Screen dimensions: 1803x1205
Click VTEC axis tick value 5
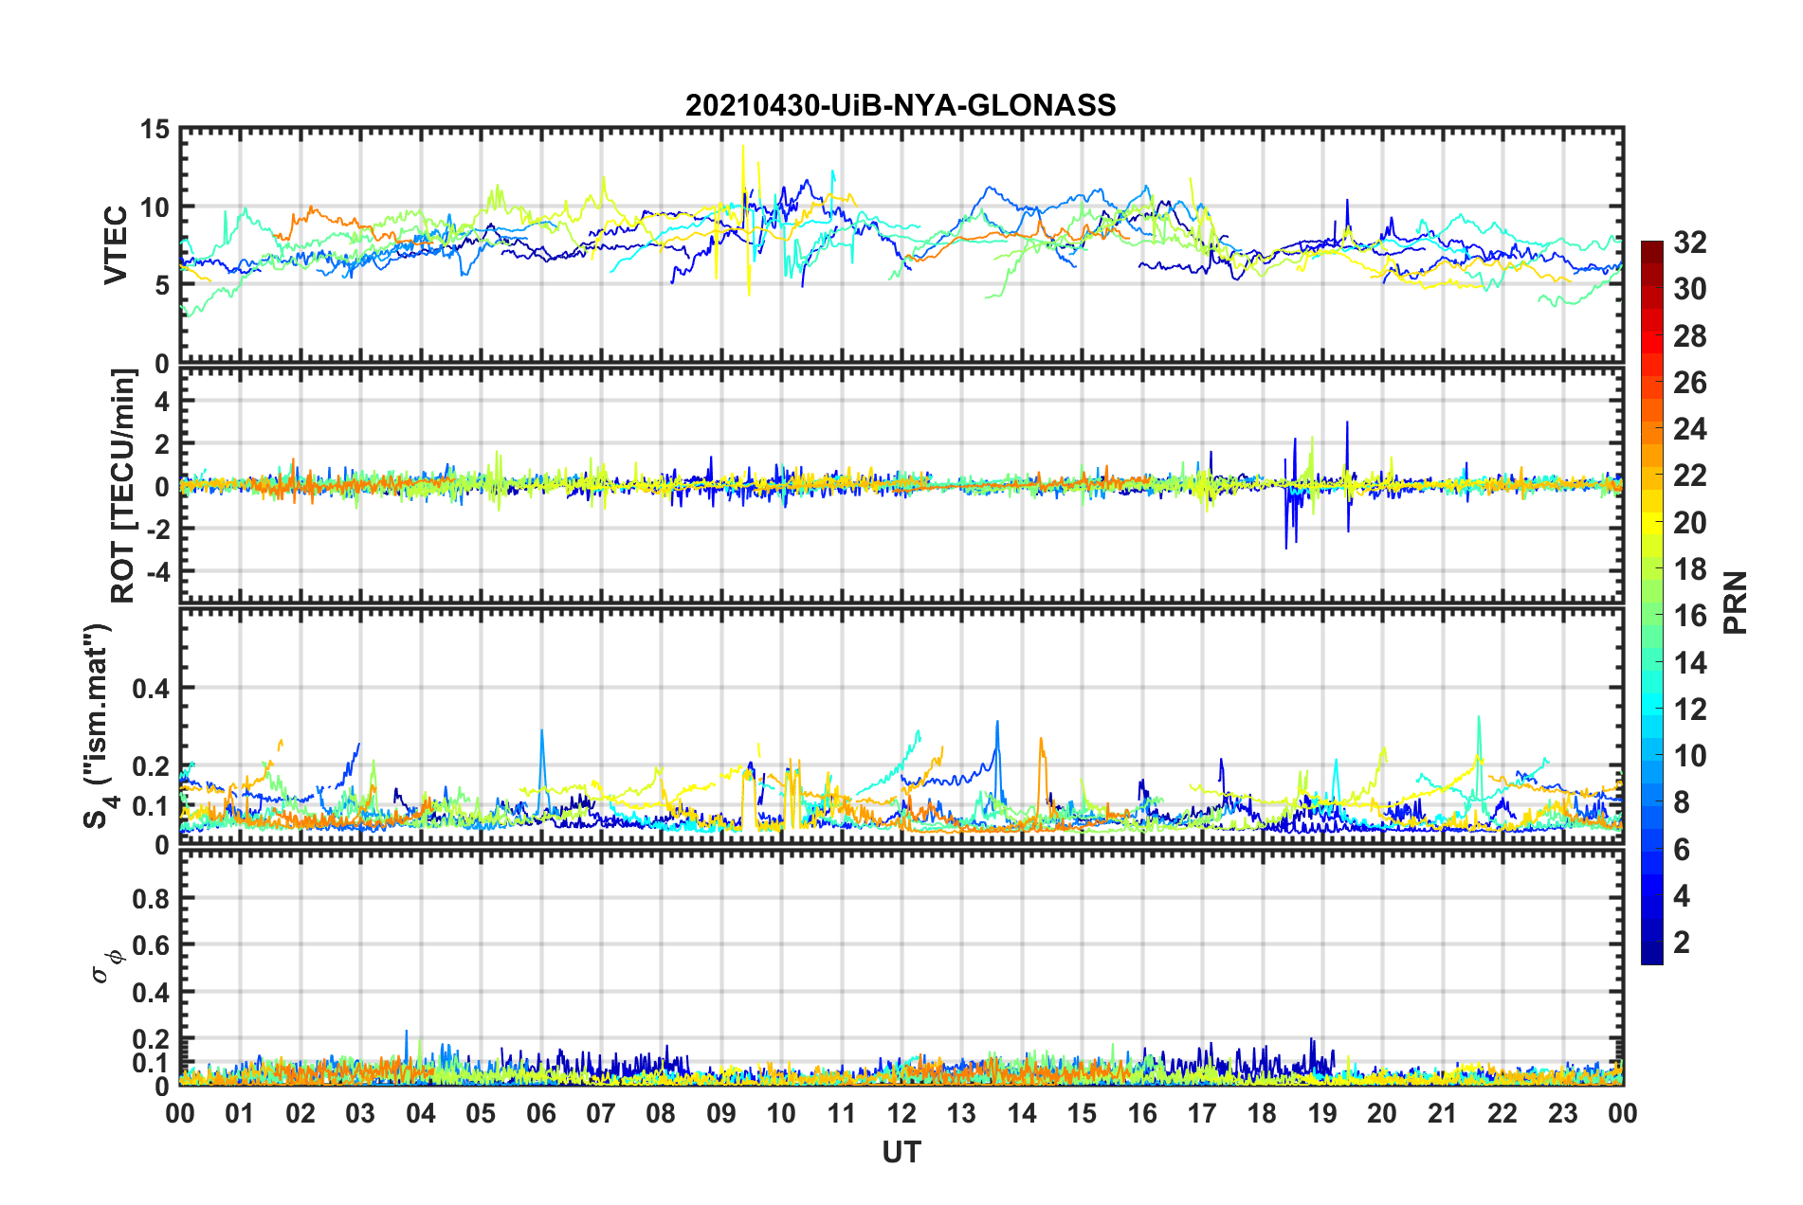point(162,285)
